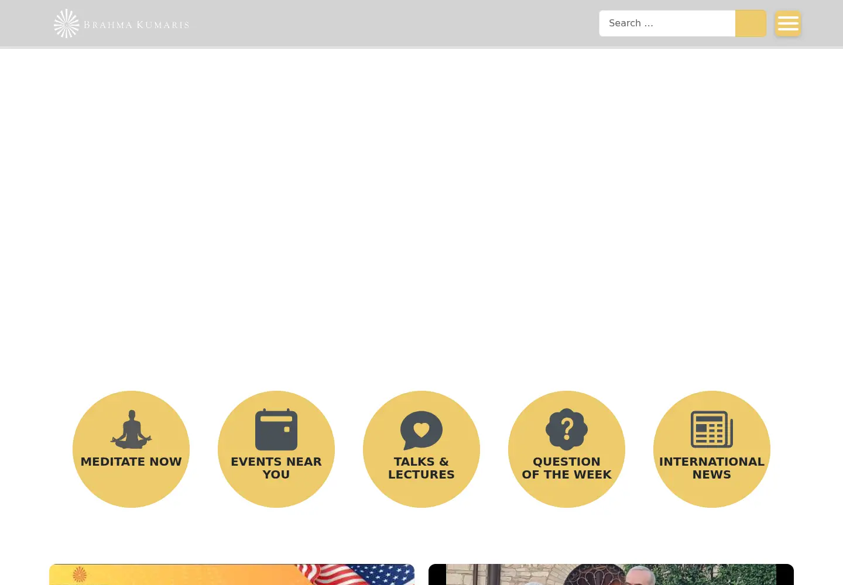Click the yellow search submit button

click(x=751, y=23)
